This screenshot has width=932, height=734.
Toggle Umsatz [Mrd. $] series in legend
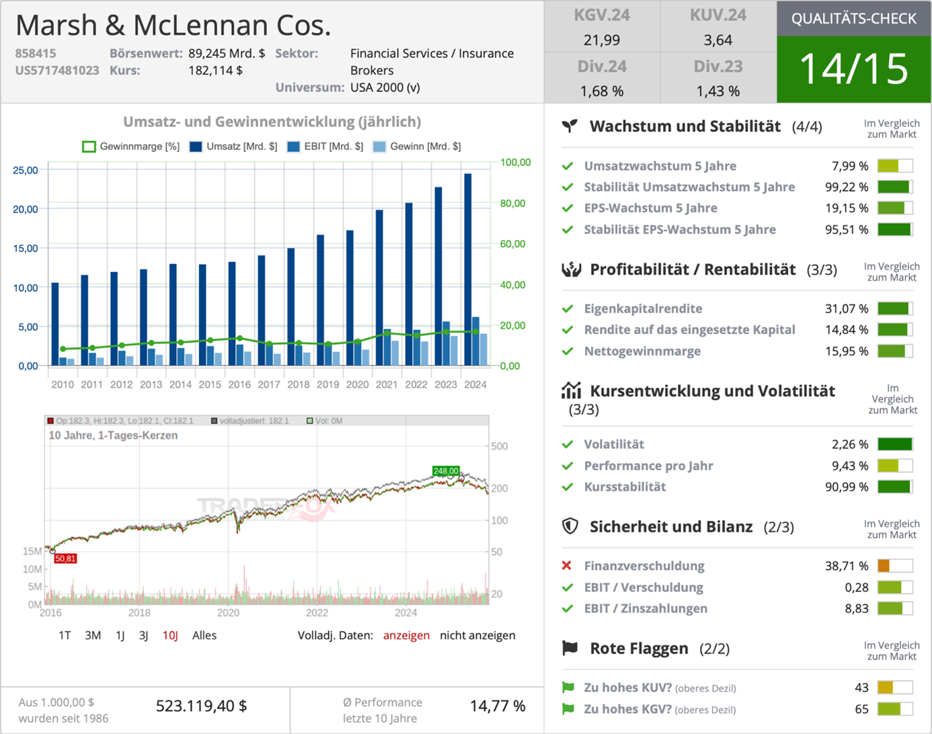(233, 147)
